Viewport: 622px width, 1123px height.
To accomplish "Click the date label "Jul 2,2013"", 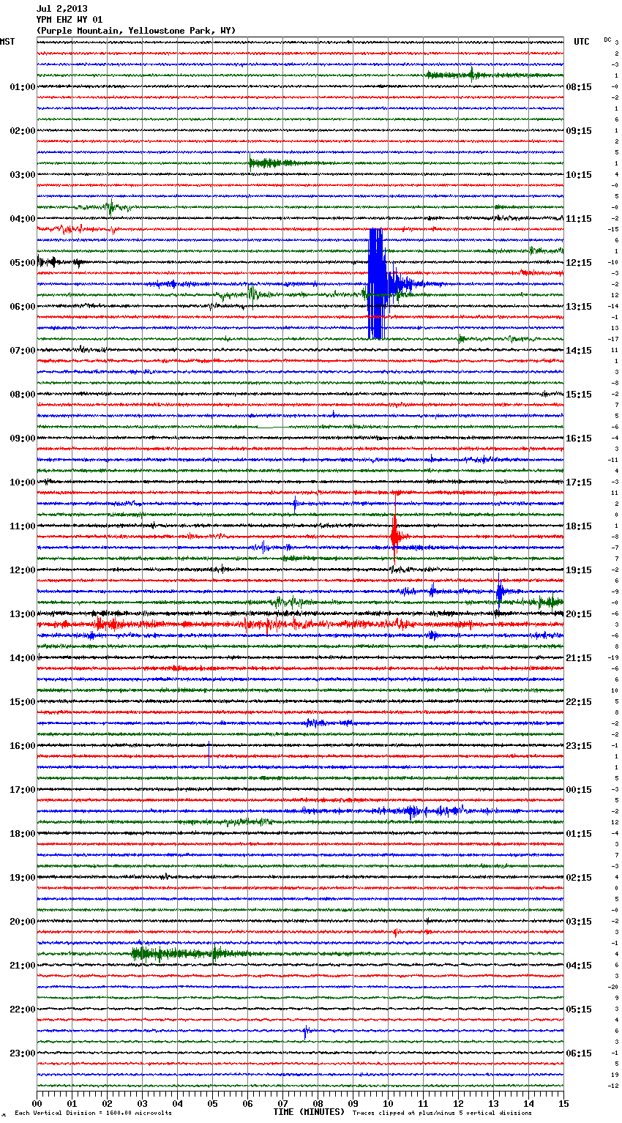I will 61,9.
